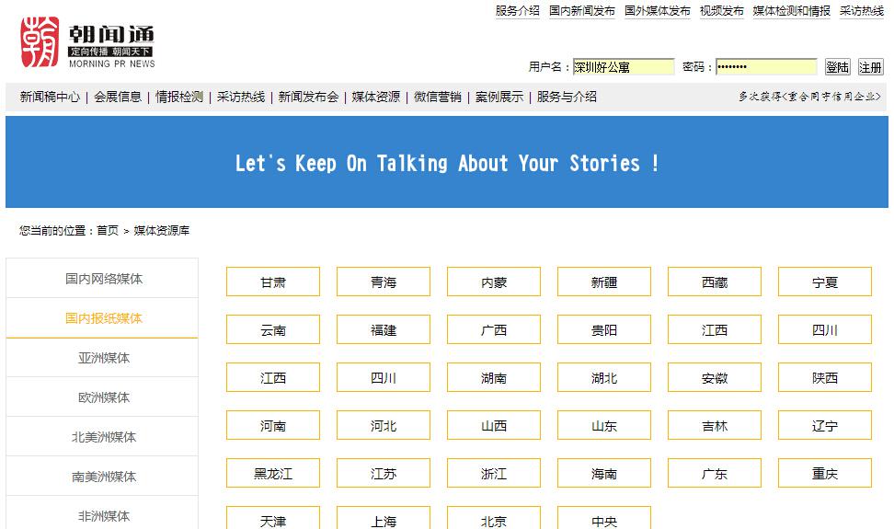Click the 密码 password field
Image resolution: width=894 pixels, height=529 pixels.
(765, 67)
